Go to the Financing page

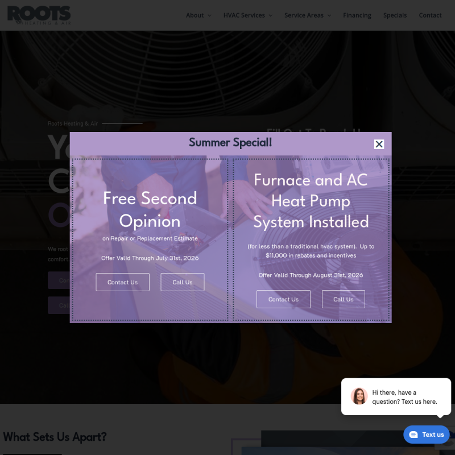[357, 15]
